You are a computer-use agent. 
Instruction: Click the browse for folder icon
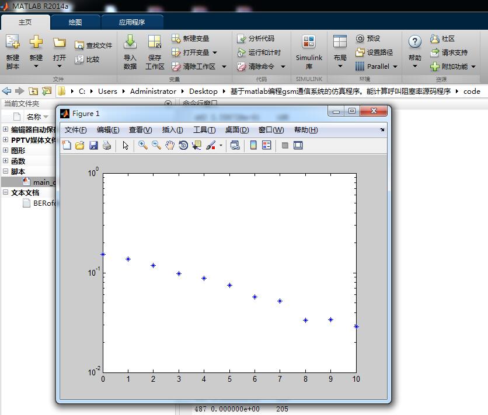47,91
